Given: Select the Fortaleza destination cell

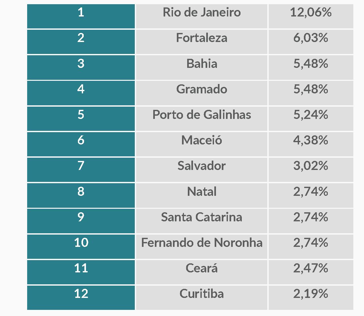Looking at the screenshot, I should click(201, 42).
